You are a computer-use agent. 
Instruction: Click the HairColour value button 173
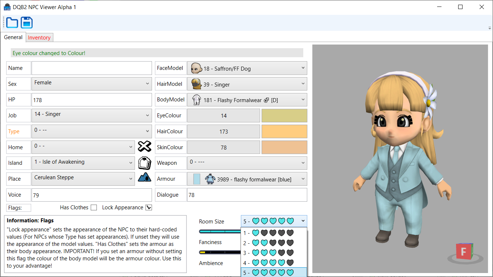point(223,131)
